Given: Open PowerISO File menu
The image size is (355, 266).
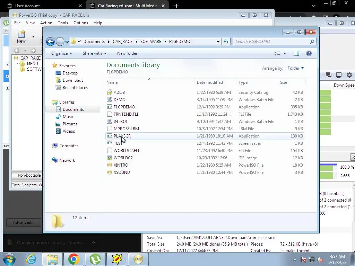Looking at the screenshot, I should click(17, 23).
